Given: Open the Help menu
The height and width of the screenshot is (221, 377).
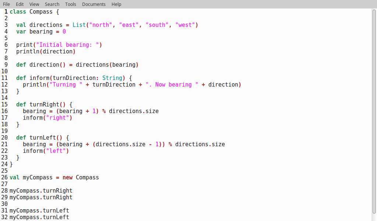Looking at the screenshot, I should point(116,4).
